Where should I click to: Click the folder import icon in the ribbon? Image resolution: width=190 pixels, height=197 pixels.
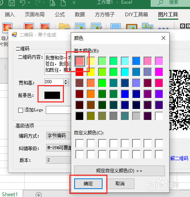(65, 26)
